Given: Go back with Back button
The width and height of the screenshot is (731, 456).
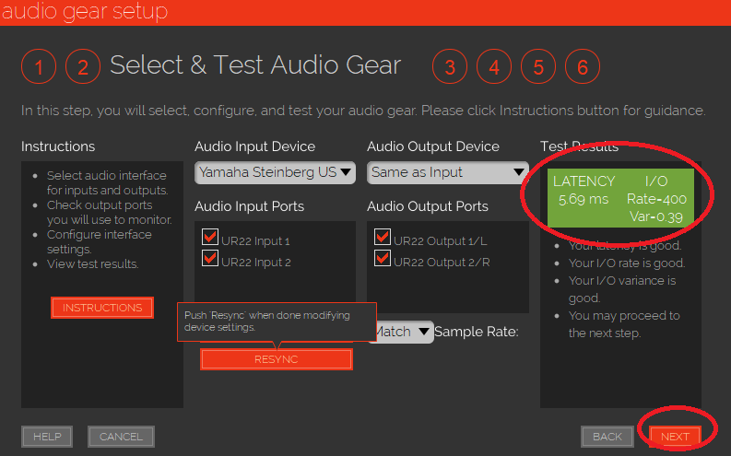Looking at the screenshot, I should point(607,437).
